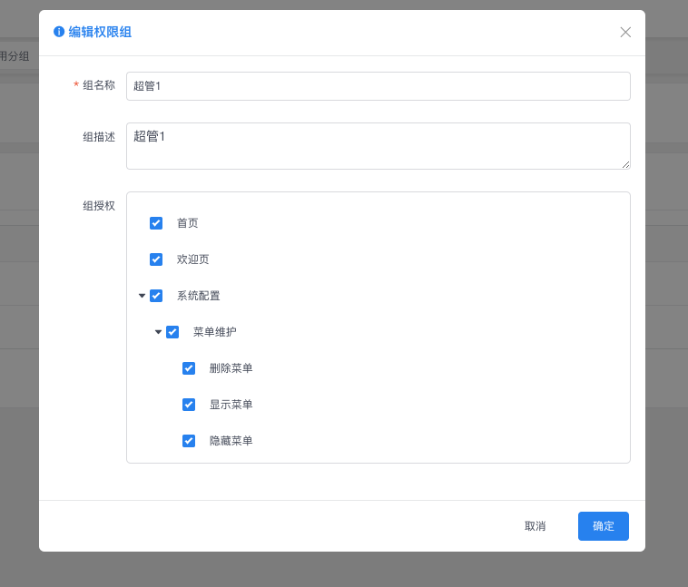The height and width of the screenshot is (587, 688).
Task: Select the 隐藏菜单 tree label
Action: pos(231,441)
